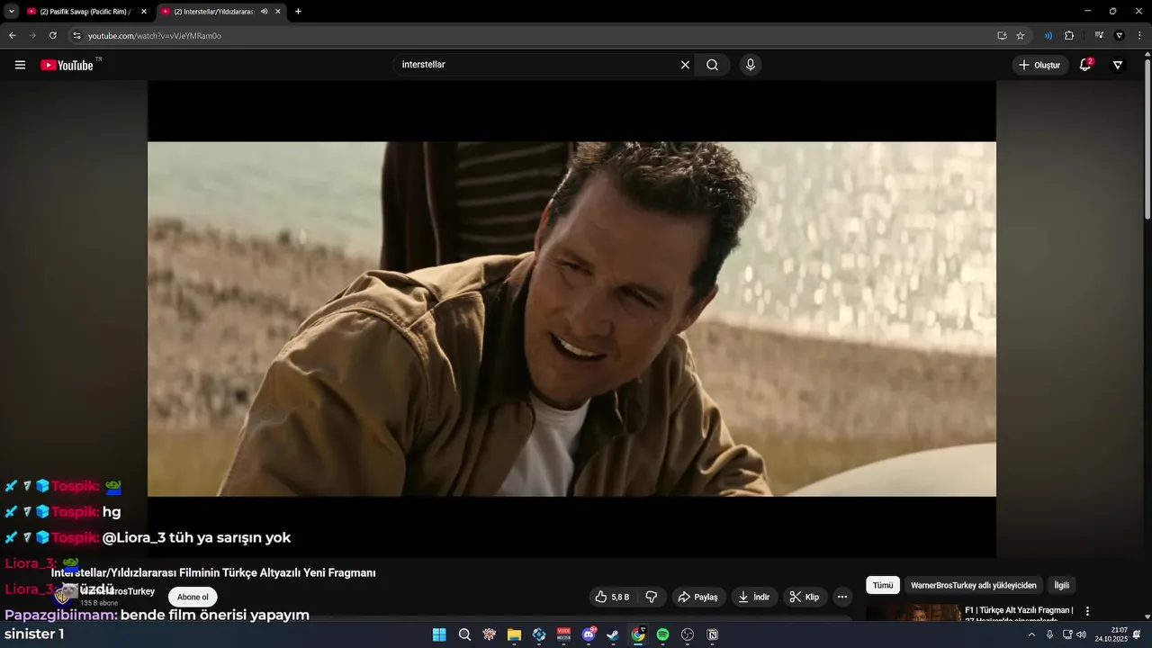Go forward in browser history
The height and width of the screenshot is (648, 1152).
(32, 35)
